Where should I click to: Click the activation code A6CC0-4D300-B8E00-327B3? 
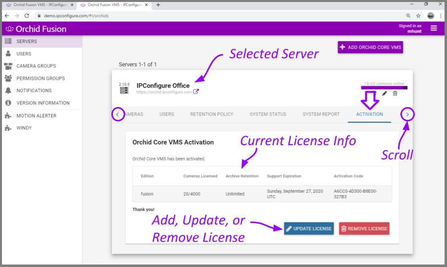tap(355, 194)
